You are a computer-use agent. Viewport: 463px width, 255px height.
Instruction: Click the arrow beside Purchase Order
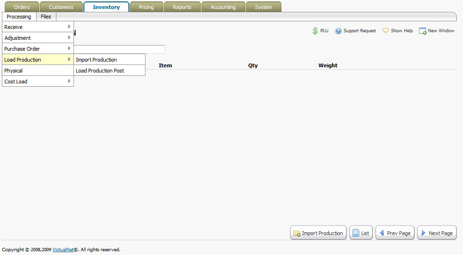(69, 48)
